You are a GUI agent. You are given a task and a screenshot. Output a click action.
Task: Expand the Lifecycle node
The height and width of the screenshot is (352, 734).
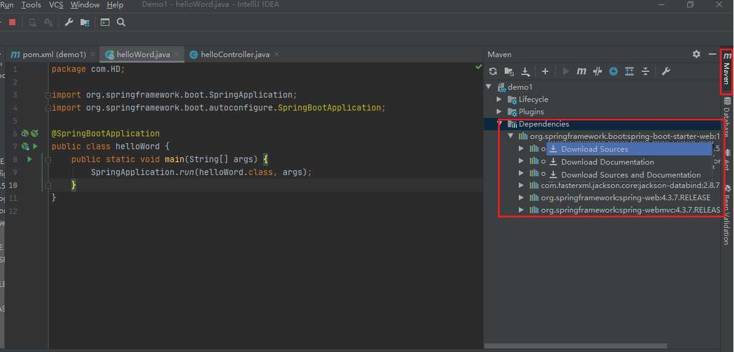[x=499, y=100]
